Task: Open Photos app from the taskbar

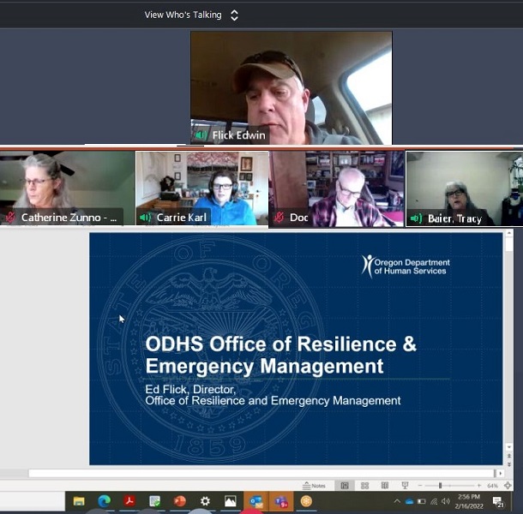Action: coord(230,501)
